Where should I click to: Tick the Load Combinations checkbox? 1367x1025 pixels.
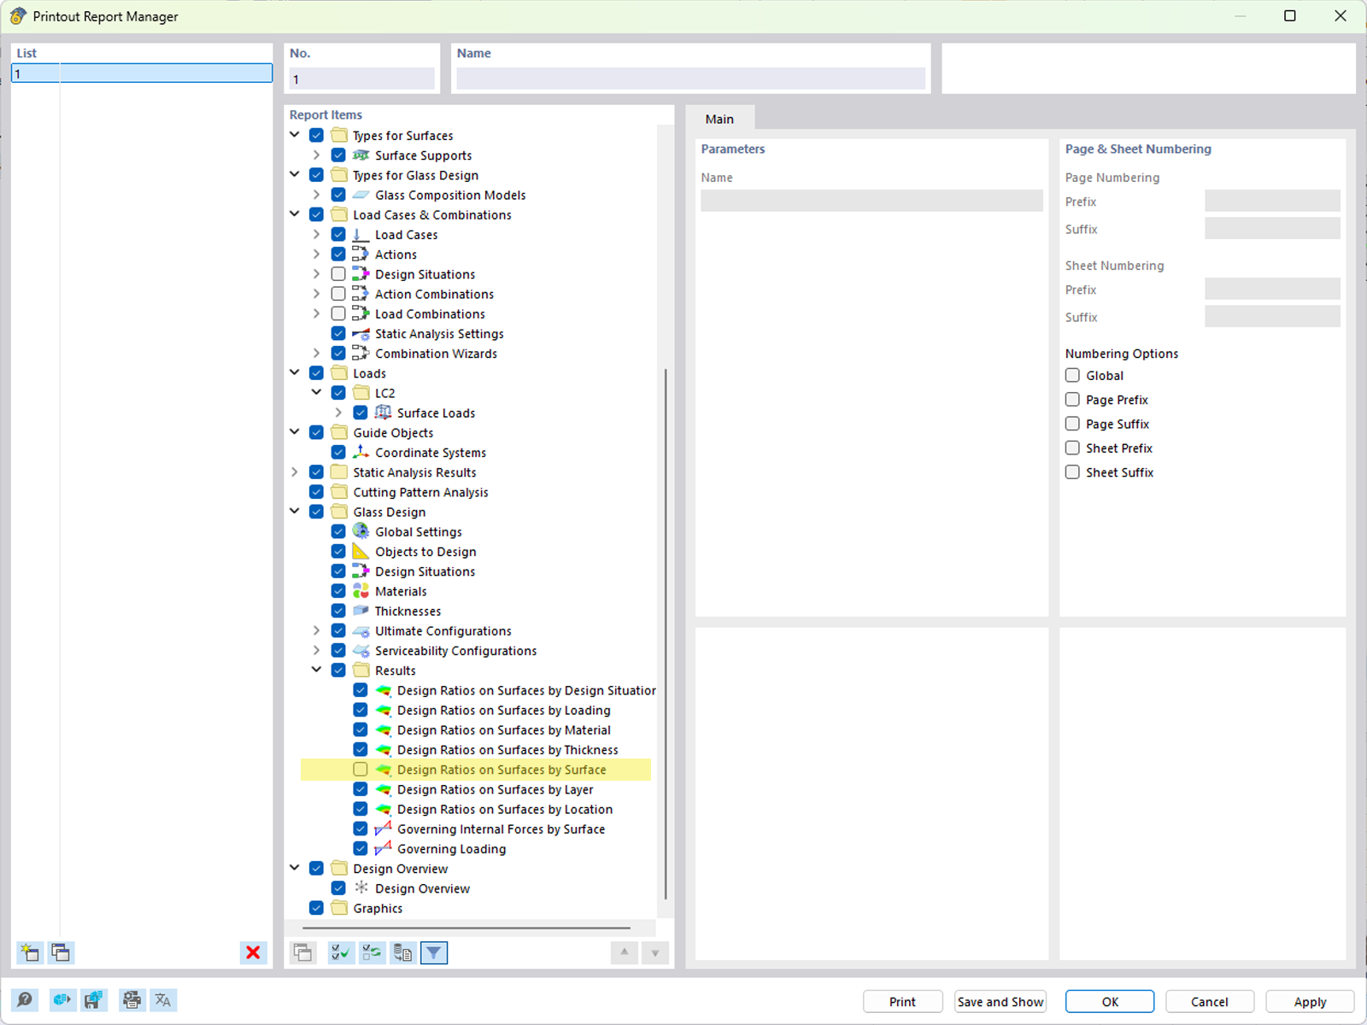click(338, 313)
